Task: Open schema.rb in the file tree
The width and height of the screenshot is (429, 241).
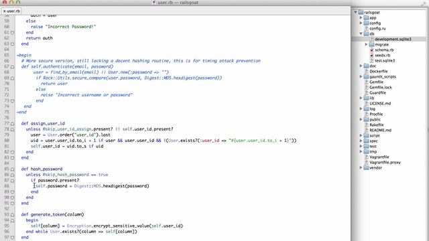Action: point(384,50)
